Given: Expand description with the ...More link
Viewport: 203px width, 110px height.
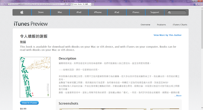Looking at the screenshot, I should click(x=178, y=96).
